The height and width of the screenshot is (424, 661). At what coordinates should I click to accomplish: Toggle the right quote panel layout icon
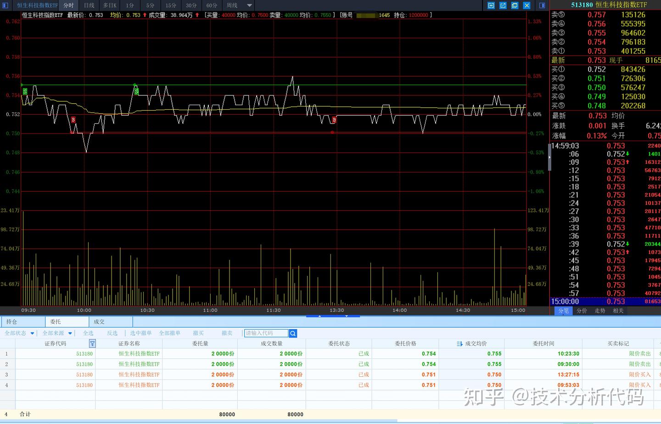[542, 6]
